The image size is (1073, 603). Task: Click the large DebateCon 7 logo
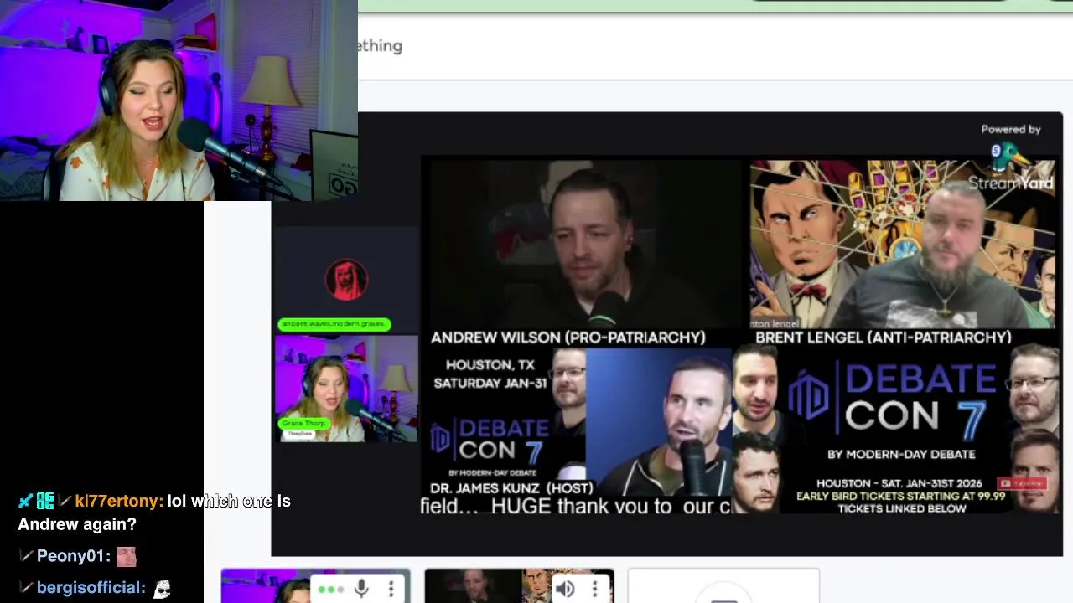tap(893, 404)
